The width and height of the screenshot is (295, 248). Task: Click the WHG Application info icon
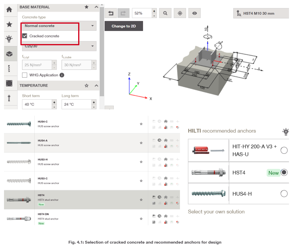pyautogui.click(x=62, y=75)
